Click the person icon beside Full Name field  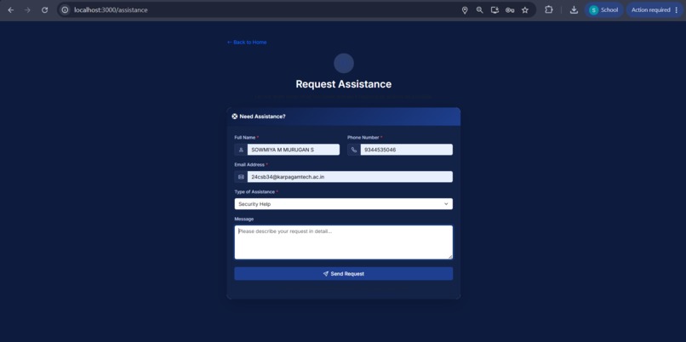241,150
